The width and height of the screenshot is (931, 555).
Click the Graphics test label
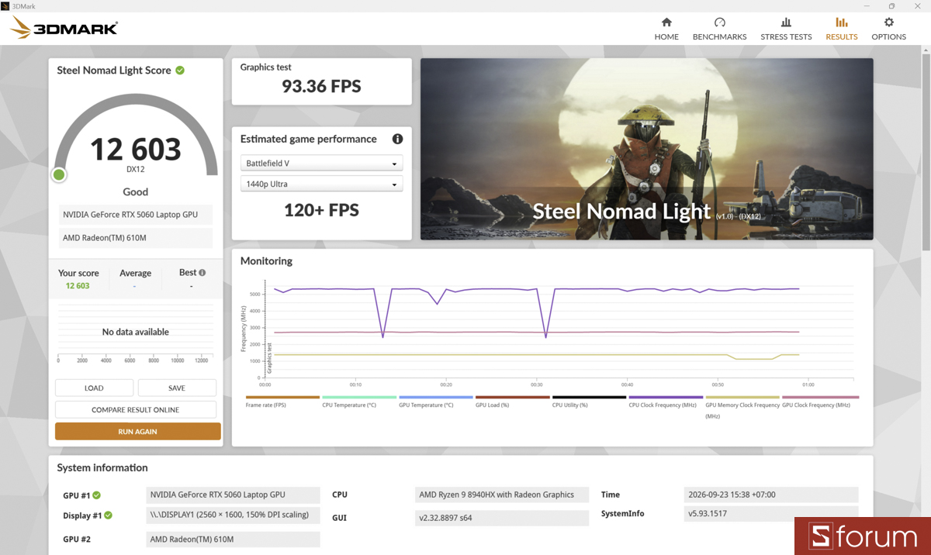coord(266,67)
